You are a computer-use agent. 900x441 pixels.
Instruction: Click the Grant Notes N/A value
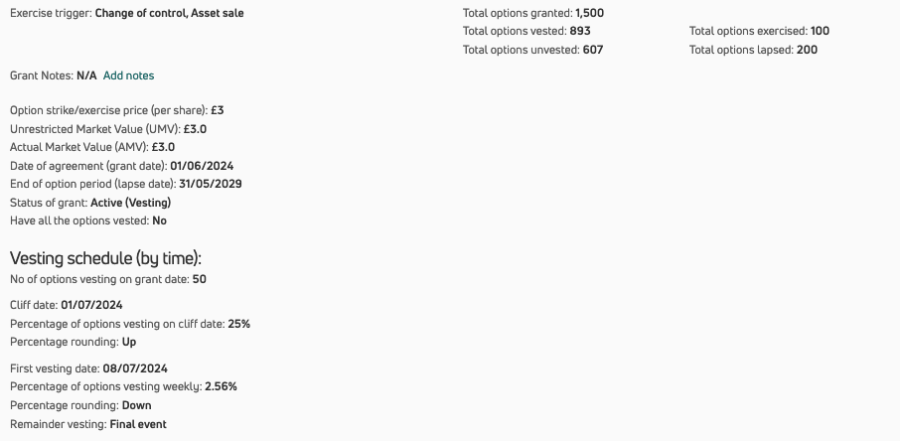[x=86, y=75]
